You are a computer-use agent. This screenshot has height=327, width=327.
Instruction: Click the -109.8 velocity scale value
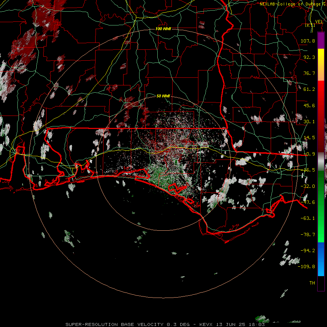306,267
